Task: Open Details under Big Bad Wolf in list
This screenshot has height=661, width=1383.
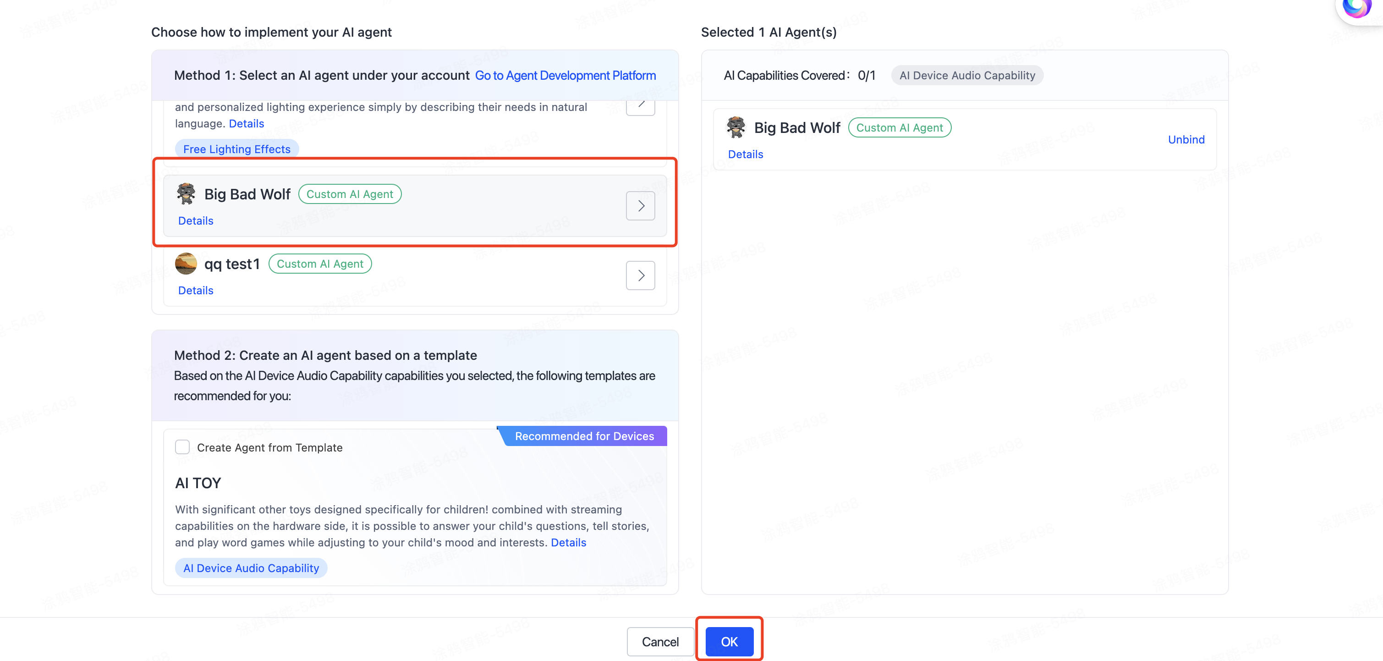Action: tap(195, 220)
